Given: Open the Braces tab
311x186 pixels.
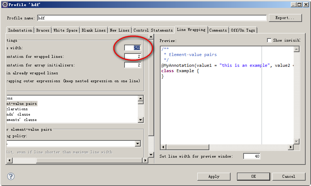Looking at the screenshot, I should (x=43, y=30).
